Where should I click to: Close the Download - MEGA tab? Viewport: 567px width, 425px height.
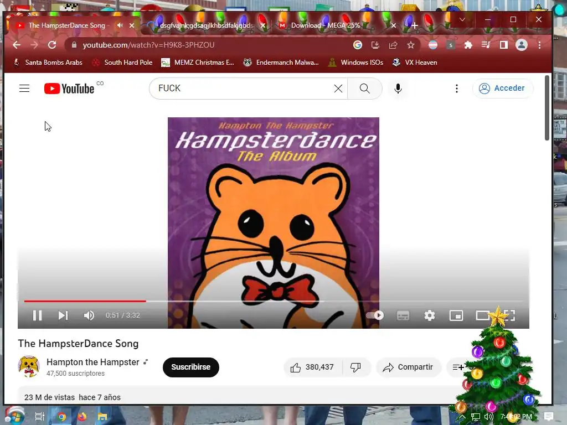click(x=394, y=25)
